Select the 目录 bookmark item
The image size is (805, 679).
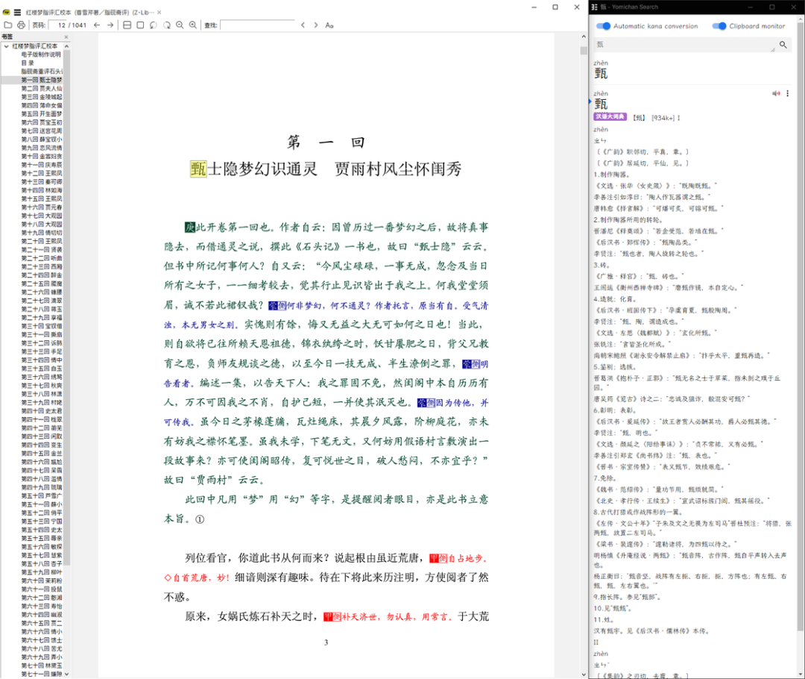tap(28, 63)
